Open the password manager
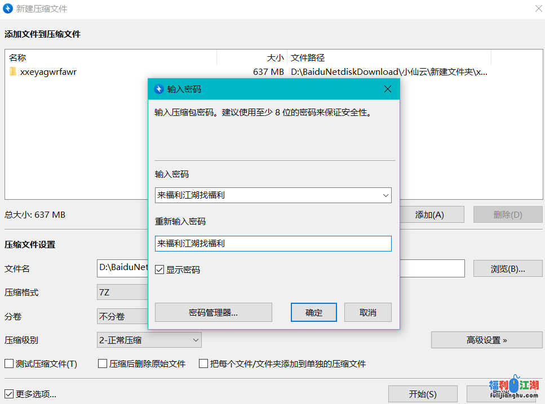This screenshot has height=404, width=545. click(213, 313)
